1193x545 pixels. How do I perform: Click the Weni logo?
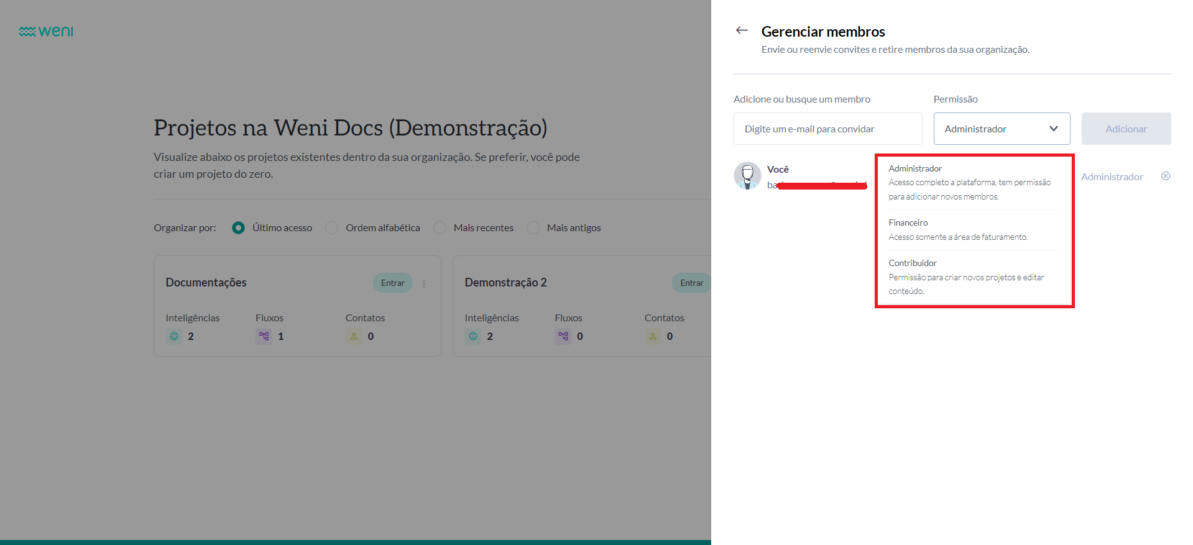pos(46,31)
